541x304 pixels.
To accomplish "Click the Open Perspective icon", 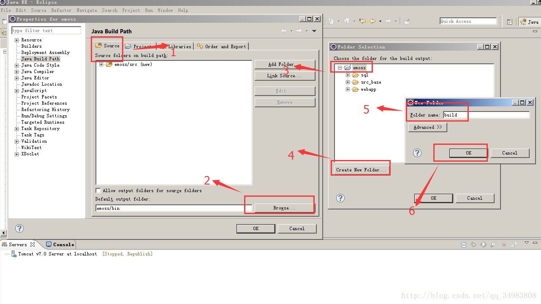I will click(510, 22).
